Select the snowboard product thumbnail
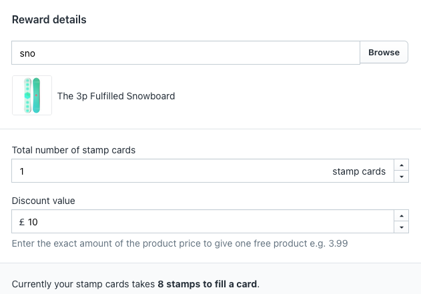421x294 pixels. 32,95
